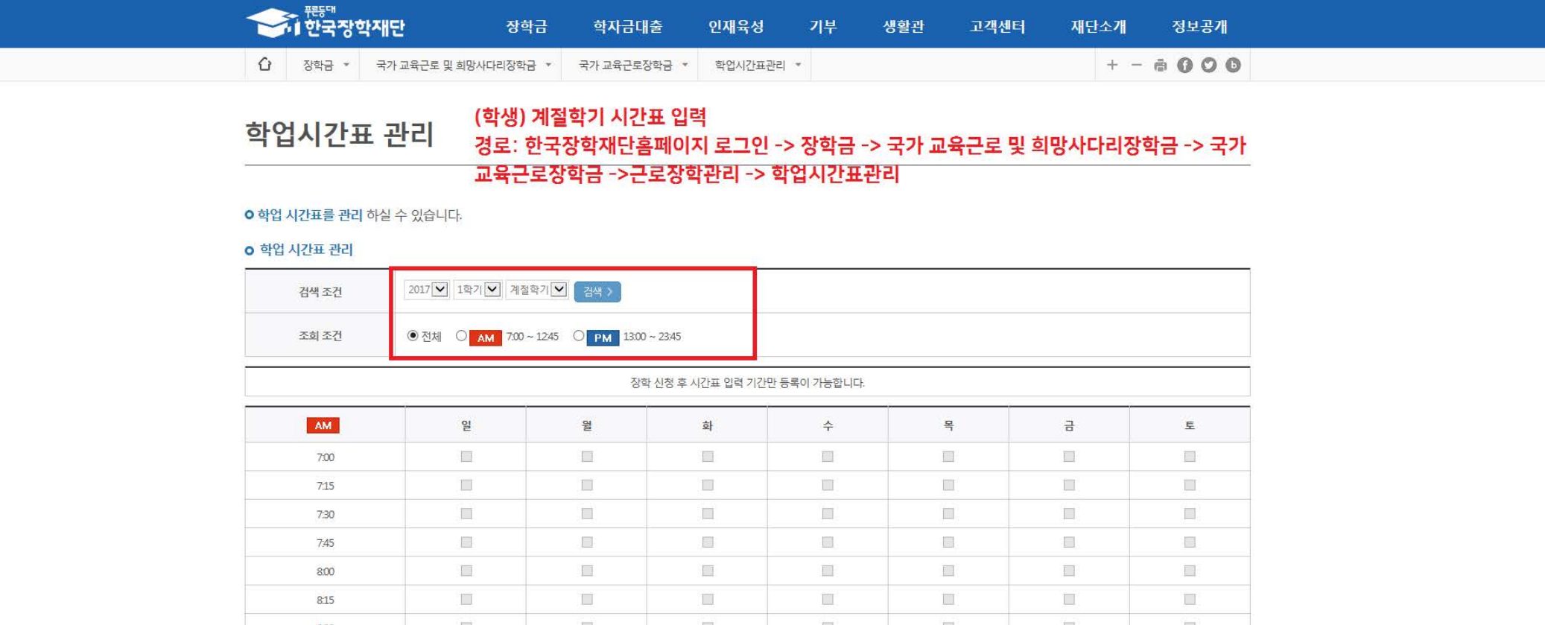1545x625 pixels.
Task: Open the 고객센터 menu
Action: pos(997,27)
